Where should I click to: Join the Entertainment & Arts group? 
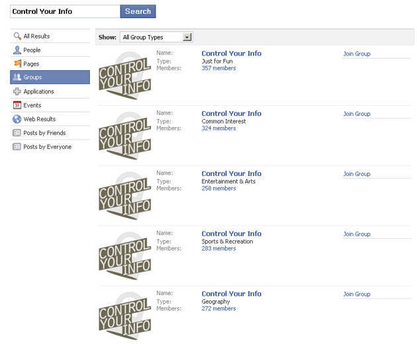pyautogui.click(x=357, y=174)
